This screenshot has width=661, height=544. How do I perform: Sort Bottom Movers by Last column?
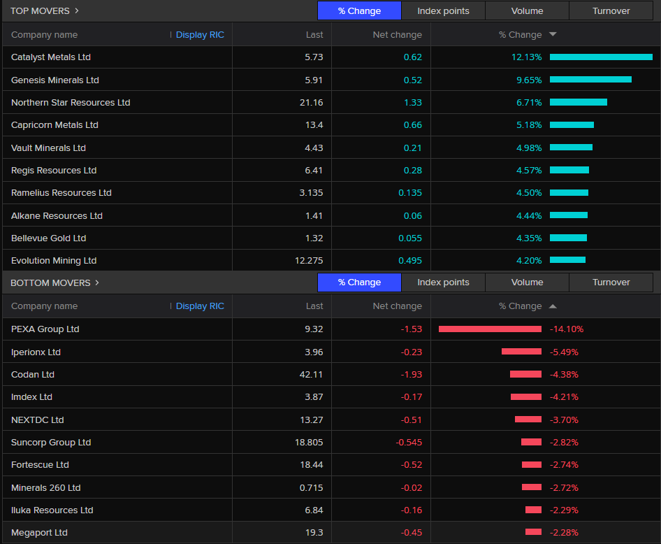click(x=314, y=306)
